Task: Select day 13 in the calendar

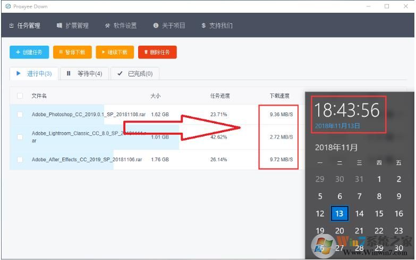Action: click(339, 213)
